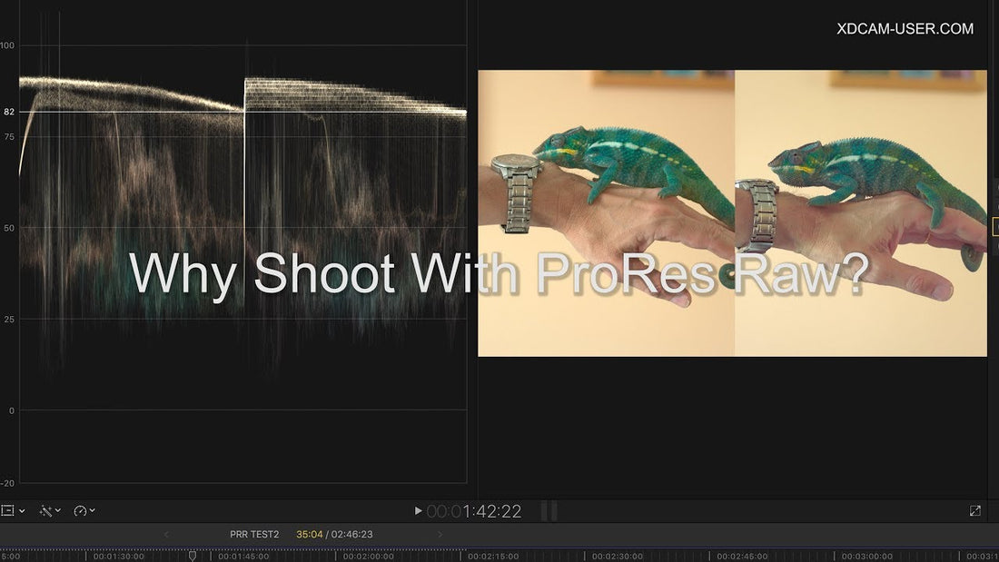Open the viewer view options dropdown

(x=20, y=510)
